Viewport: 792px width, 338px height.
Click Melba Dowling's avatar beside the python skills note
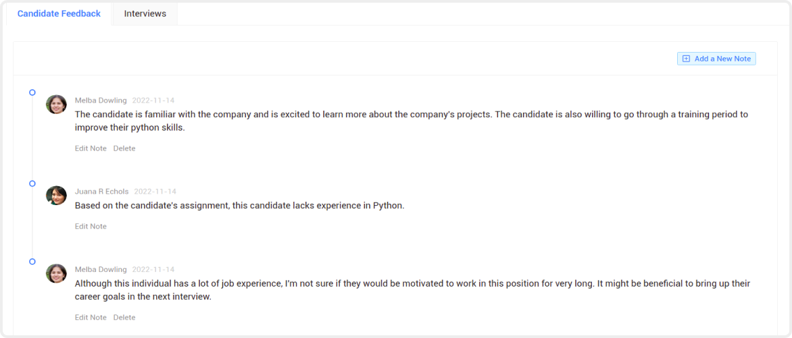coord(56,105)
